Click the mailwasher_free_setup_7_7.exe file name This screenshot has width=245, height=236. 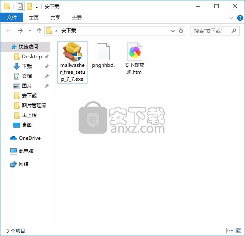(72, 72)
